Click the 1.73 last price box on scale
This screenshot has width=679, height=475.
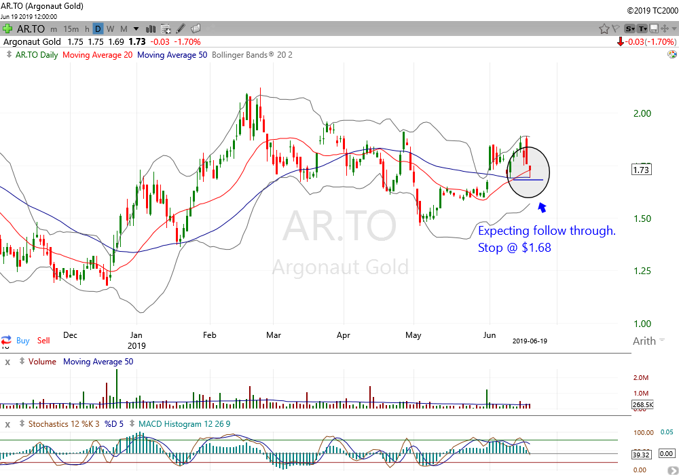click(642, 170)
